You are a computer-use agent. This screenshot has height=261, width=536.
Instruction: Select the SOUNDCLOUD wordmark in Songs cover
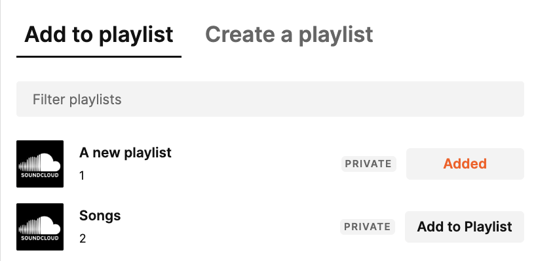[40, 238]
